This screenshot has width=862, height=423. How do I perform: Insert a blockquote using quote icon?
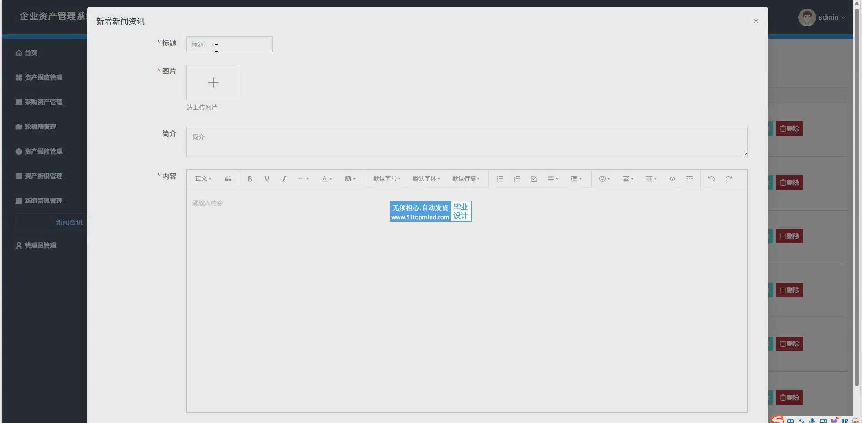point(228,179)
